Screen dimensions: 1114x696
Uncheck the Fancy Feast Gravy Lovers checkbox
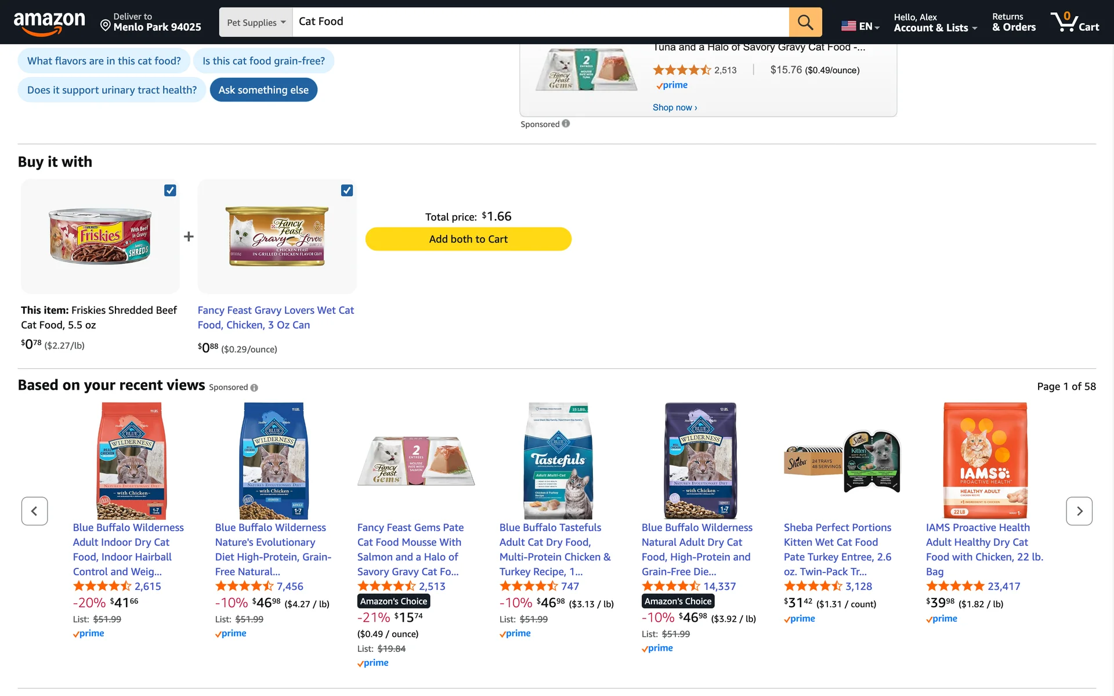click(x=347, y=190)
